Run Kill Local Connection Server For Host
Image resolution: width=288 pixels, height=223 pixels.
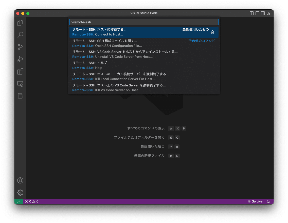tap(144, 77)
